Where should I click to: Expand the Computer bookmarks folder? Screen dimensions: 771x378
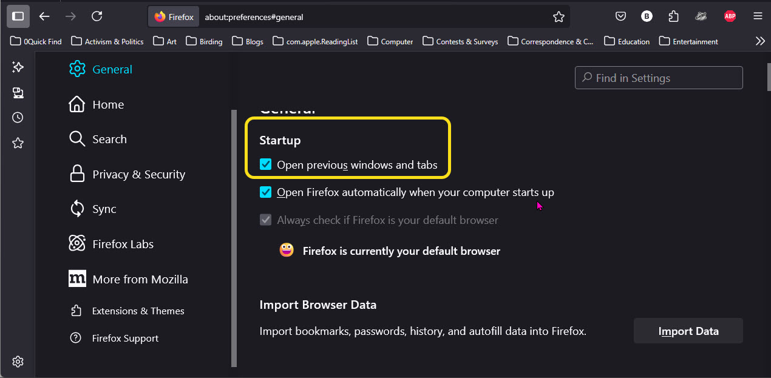pos(390,41)
